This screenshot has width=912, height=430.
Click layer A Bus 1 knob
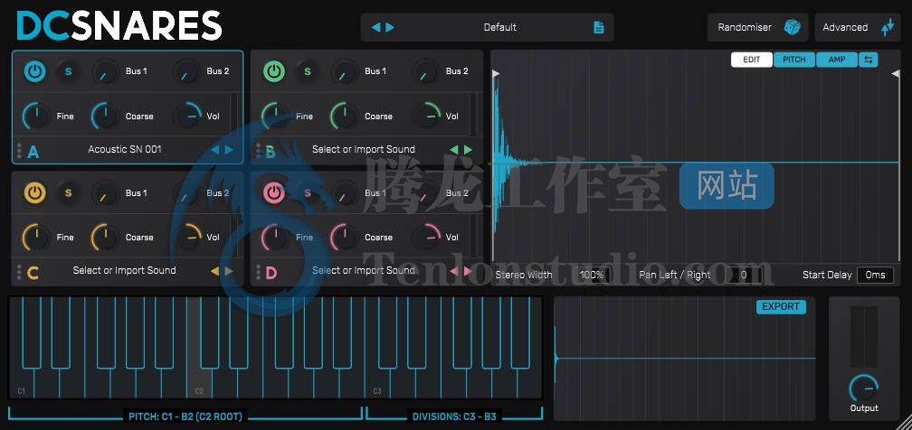pos(105,72)
